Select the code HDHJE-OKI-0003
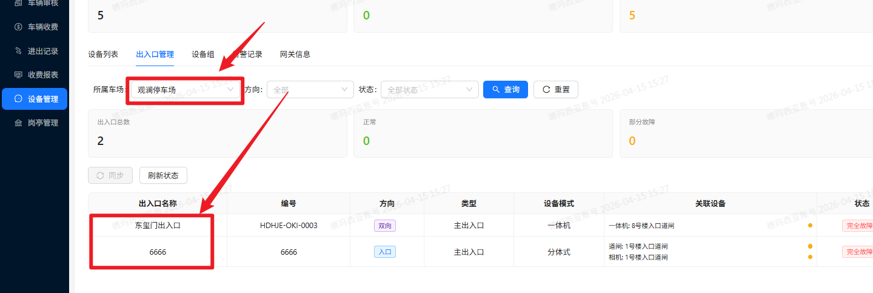This screenshot has height=293, width=873. pos(289,226)
